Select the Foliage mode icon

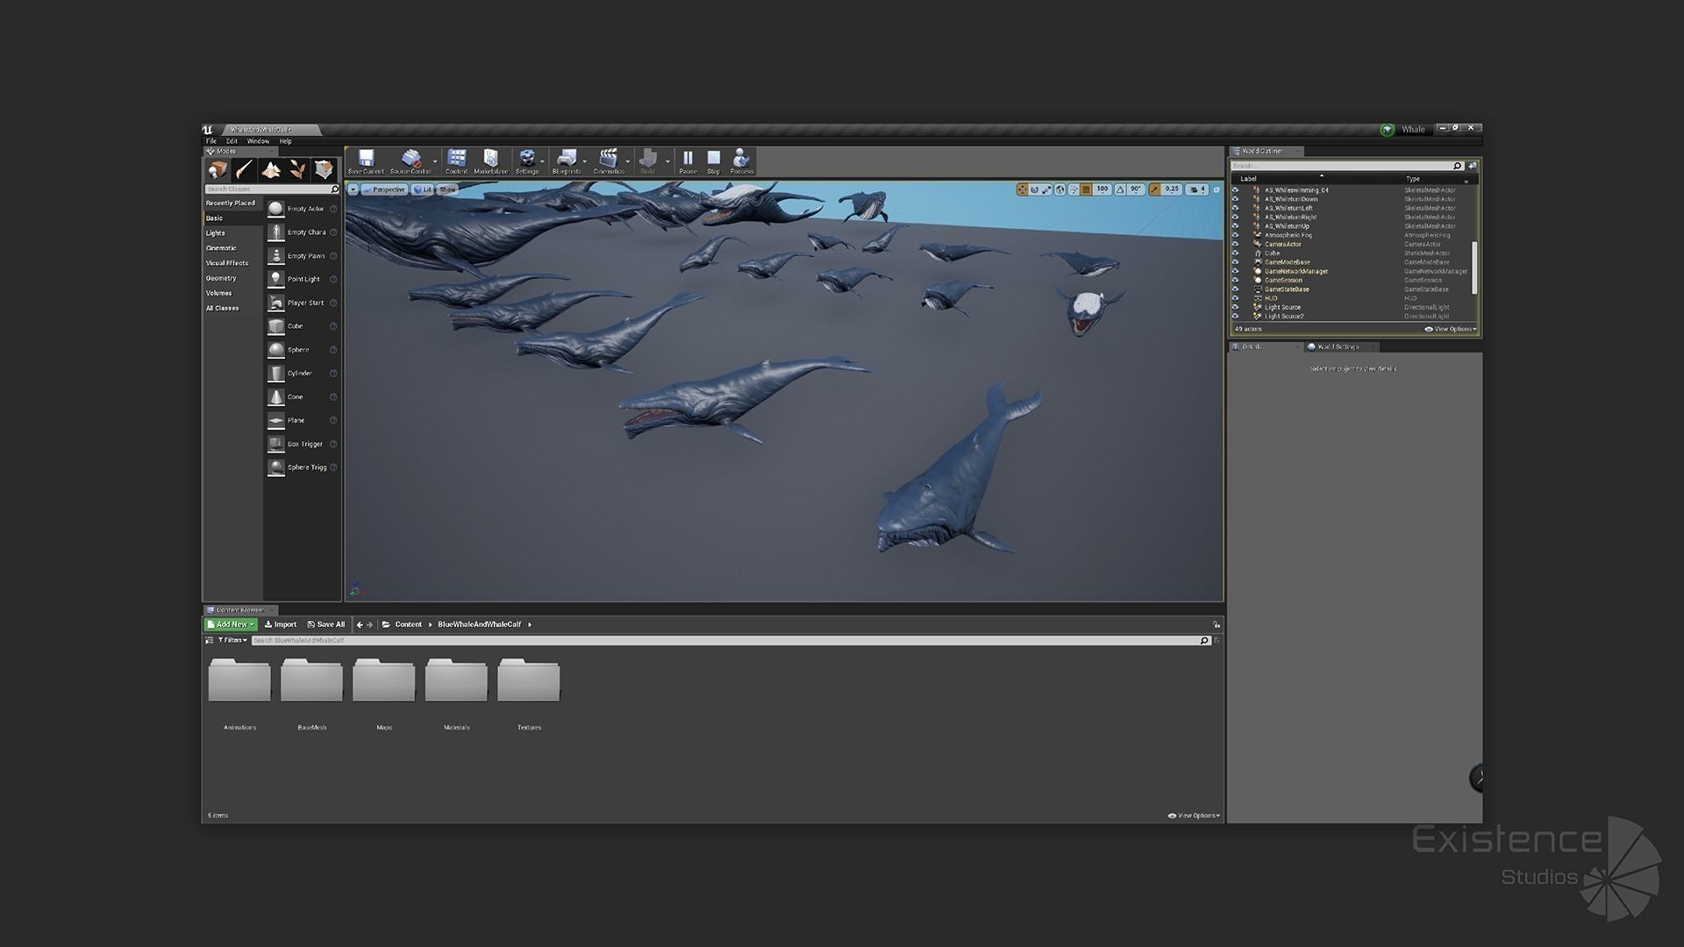coord(297,169)
